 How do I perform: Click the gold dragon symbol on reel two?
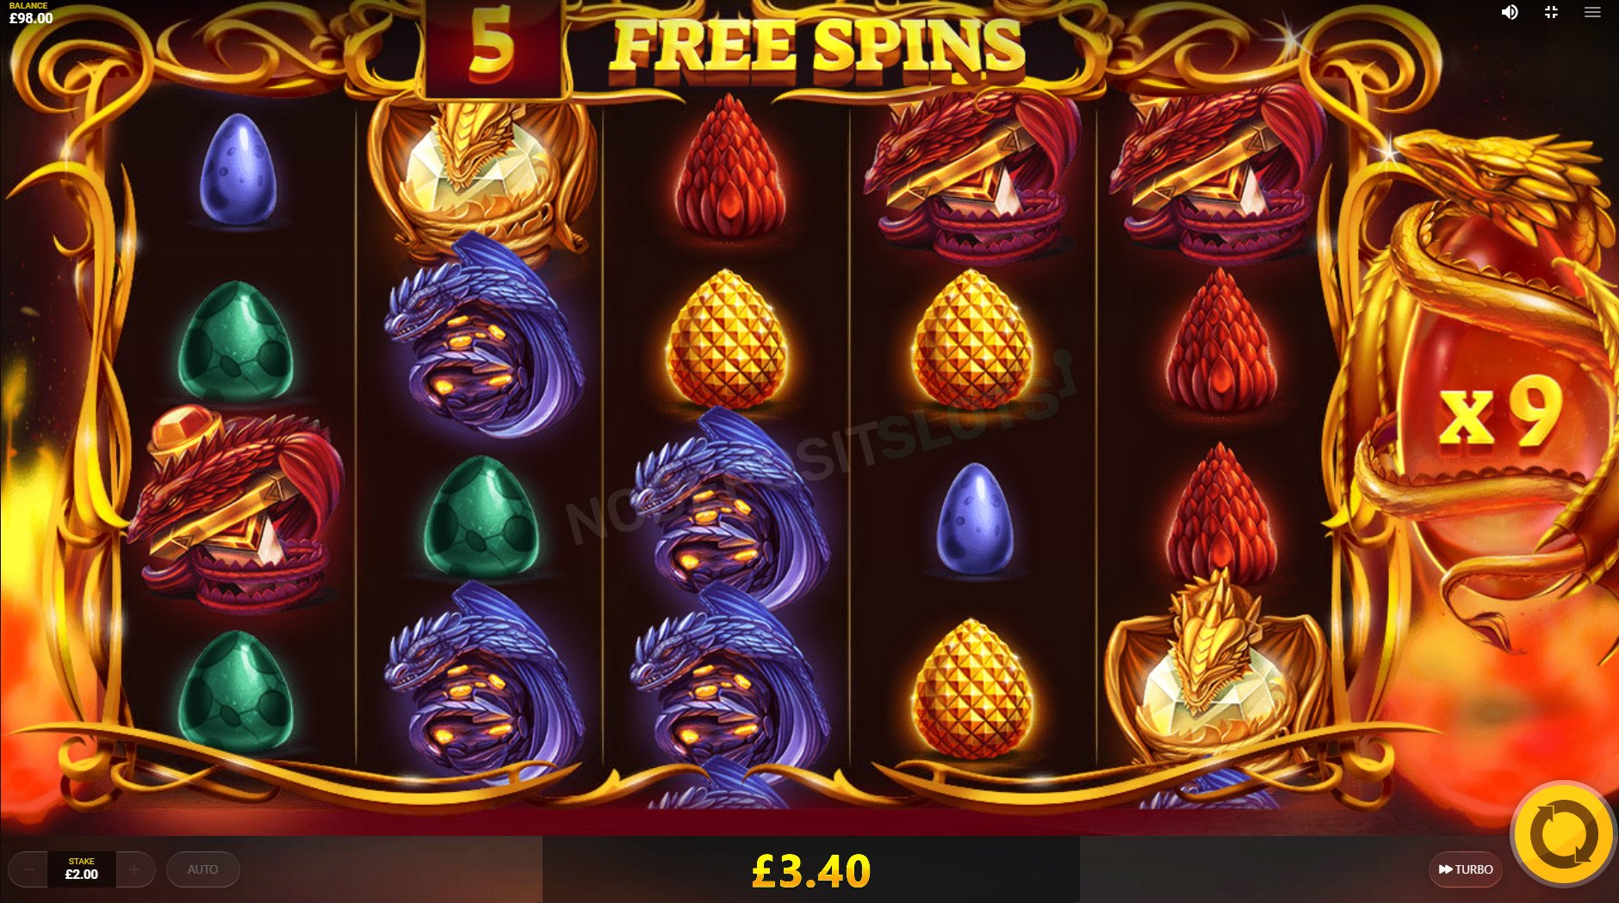[x=481, y=176]
